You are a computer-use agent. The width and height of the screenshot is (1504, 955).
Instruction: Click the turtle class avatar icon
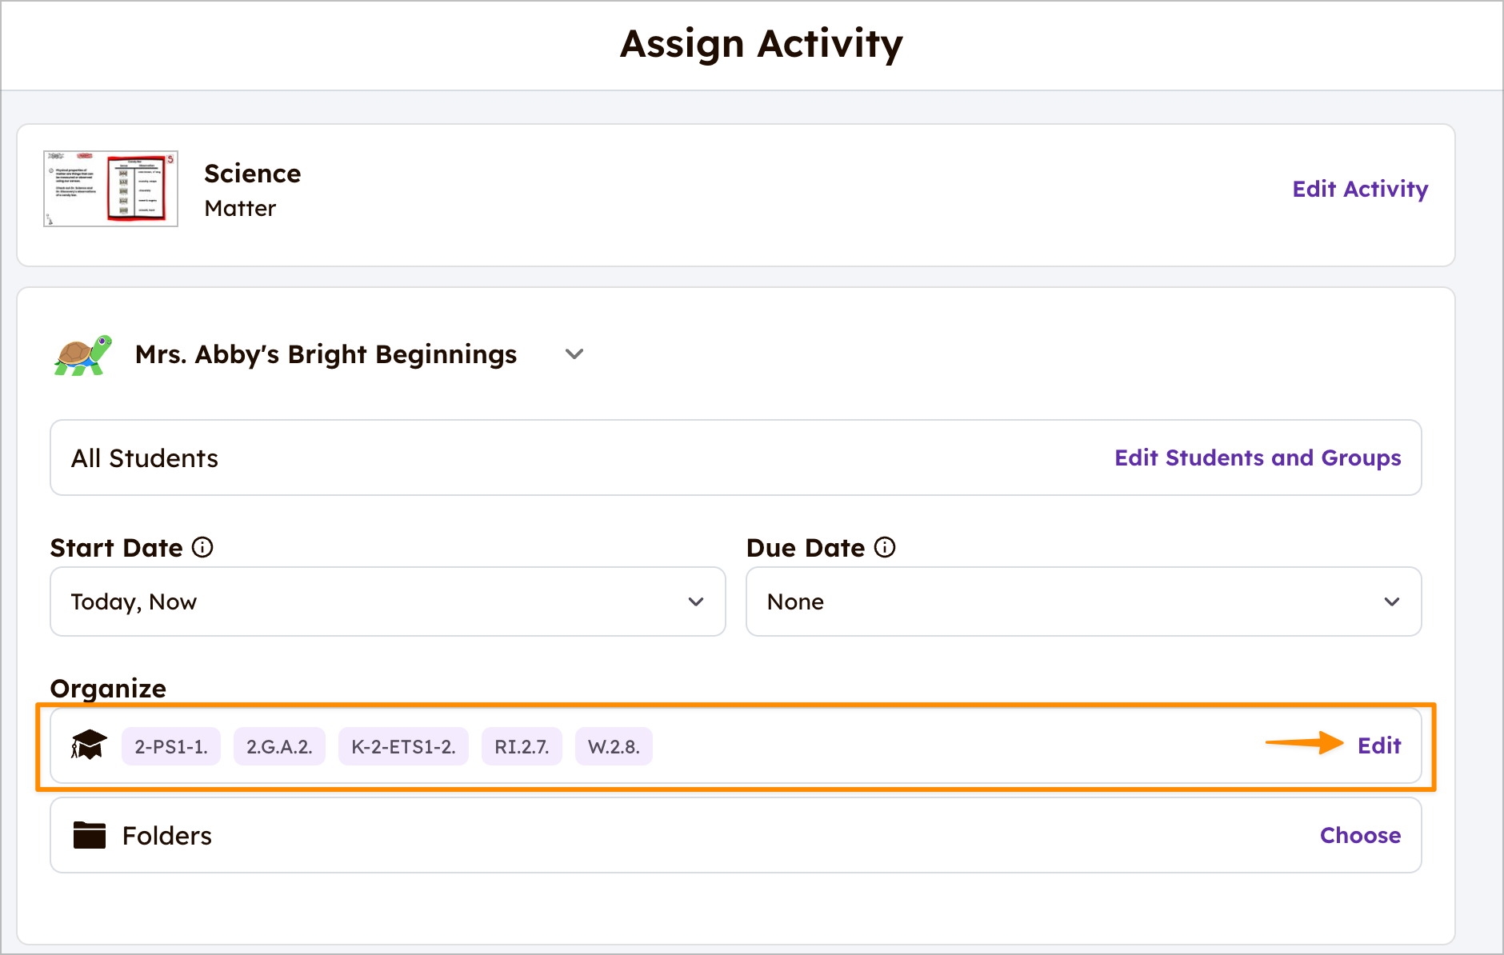pos(82,354)
